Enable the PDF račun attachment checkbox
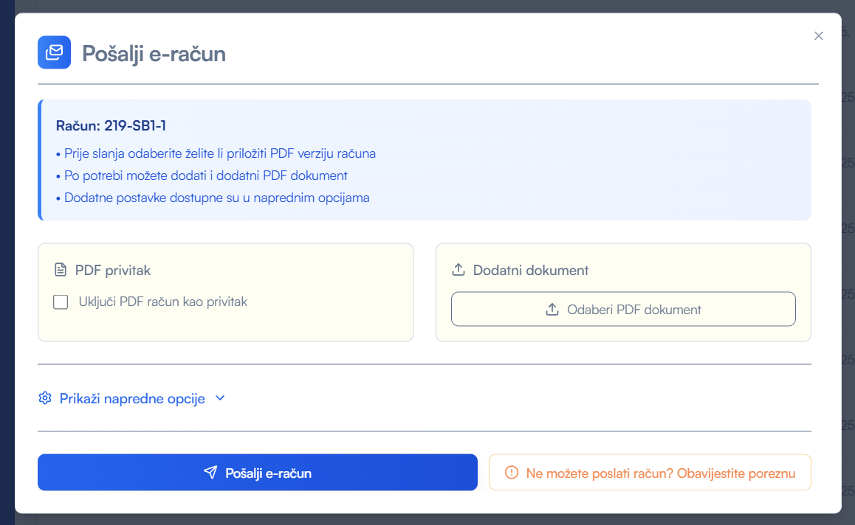This screenshot has width=855, height=525. (x=61, y=302)
